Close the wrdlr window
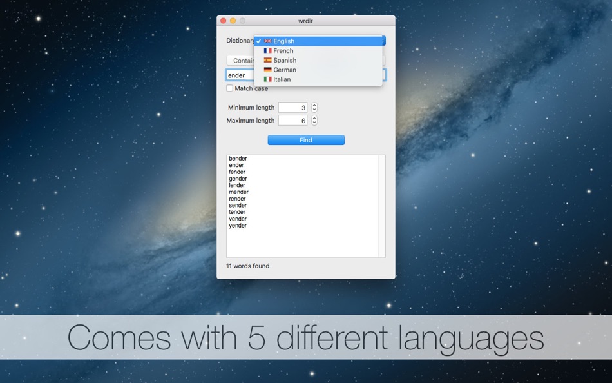The width and height of the screenshot is (612, 383). [224, 21]
